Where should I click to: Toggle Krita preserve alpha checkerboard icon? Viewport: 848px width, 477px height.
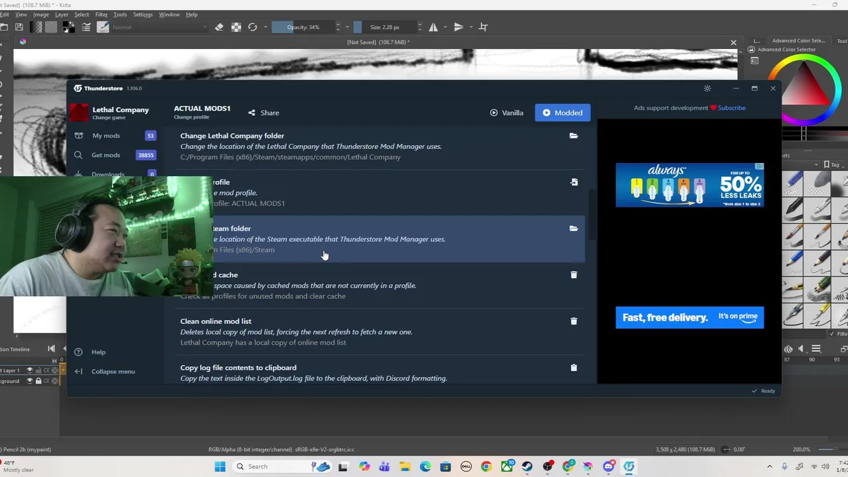(x=236, y=27)
